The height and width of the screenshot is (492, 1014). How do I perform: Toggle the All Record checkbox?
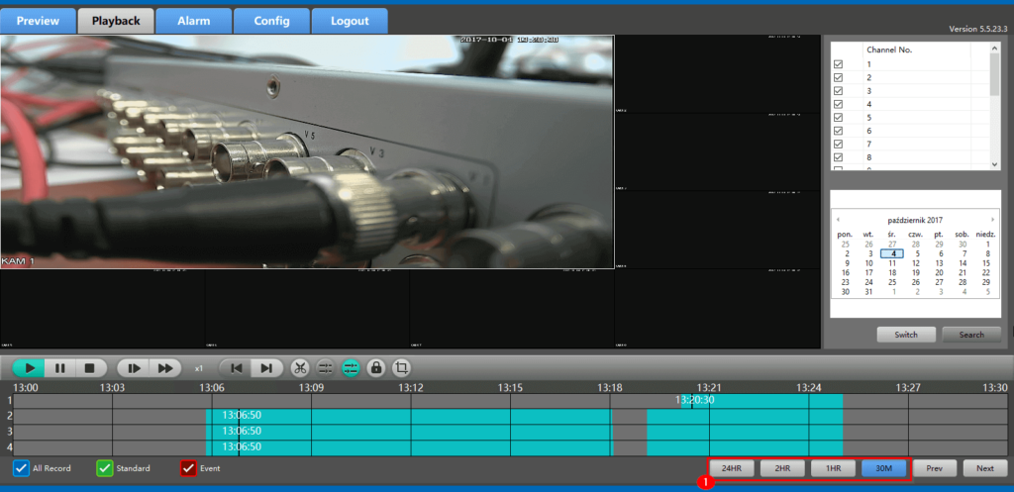coord(21,468)
